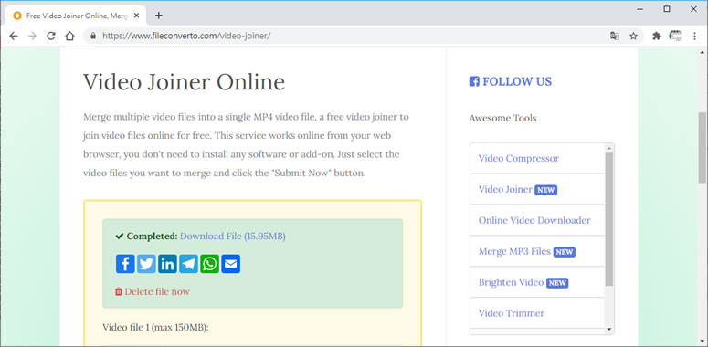The width and height of the screenshot is (708, 347).
Task: Open the Merge MP3 Files tool
Action: pyautogui.click(x=514, y=251)
